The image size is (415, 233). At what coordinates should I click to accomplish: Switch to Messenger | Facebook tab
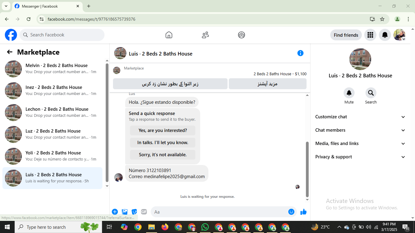(47, 6)
